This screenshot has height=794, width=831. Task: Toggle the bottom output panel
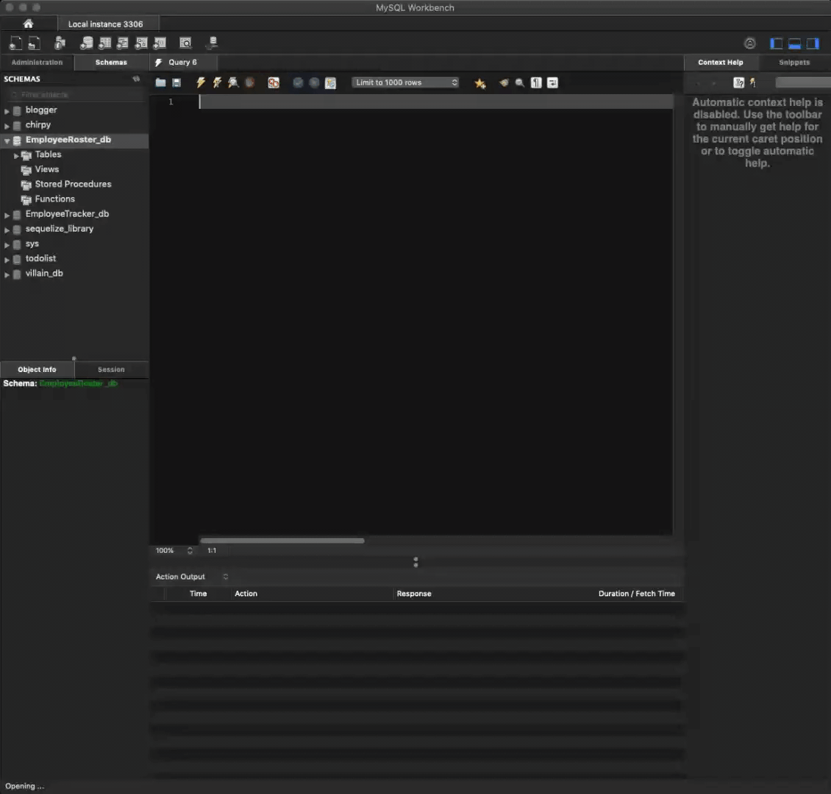[794, 43]
